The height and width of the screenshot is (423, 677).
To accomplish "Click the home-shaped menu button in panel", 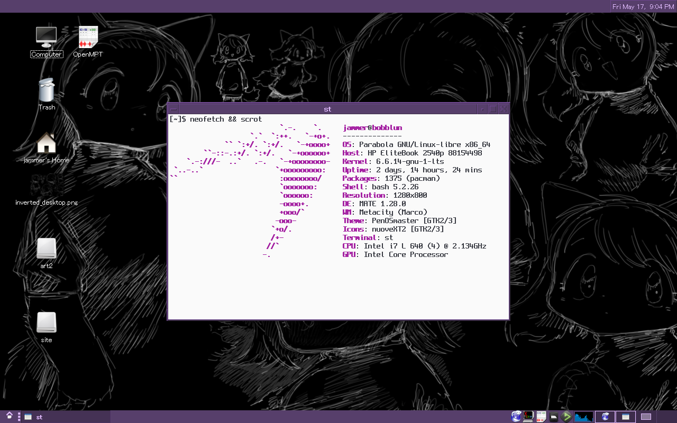I will [10, 416].
